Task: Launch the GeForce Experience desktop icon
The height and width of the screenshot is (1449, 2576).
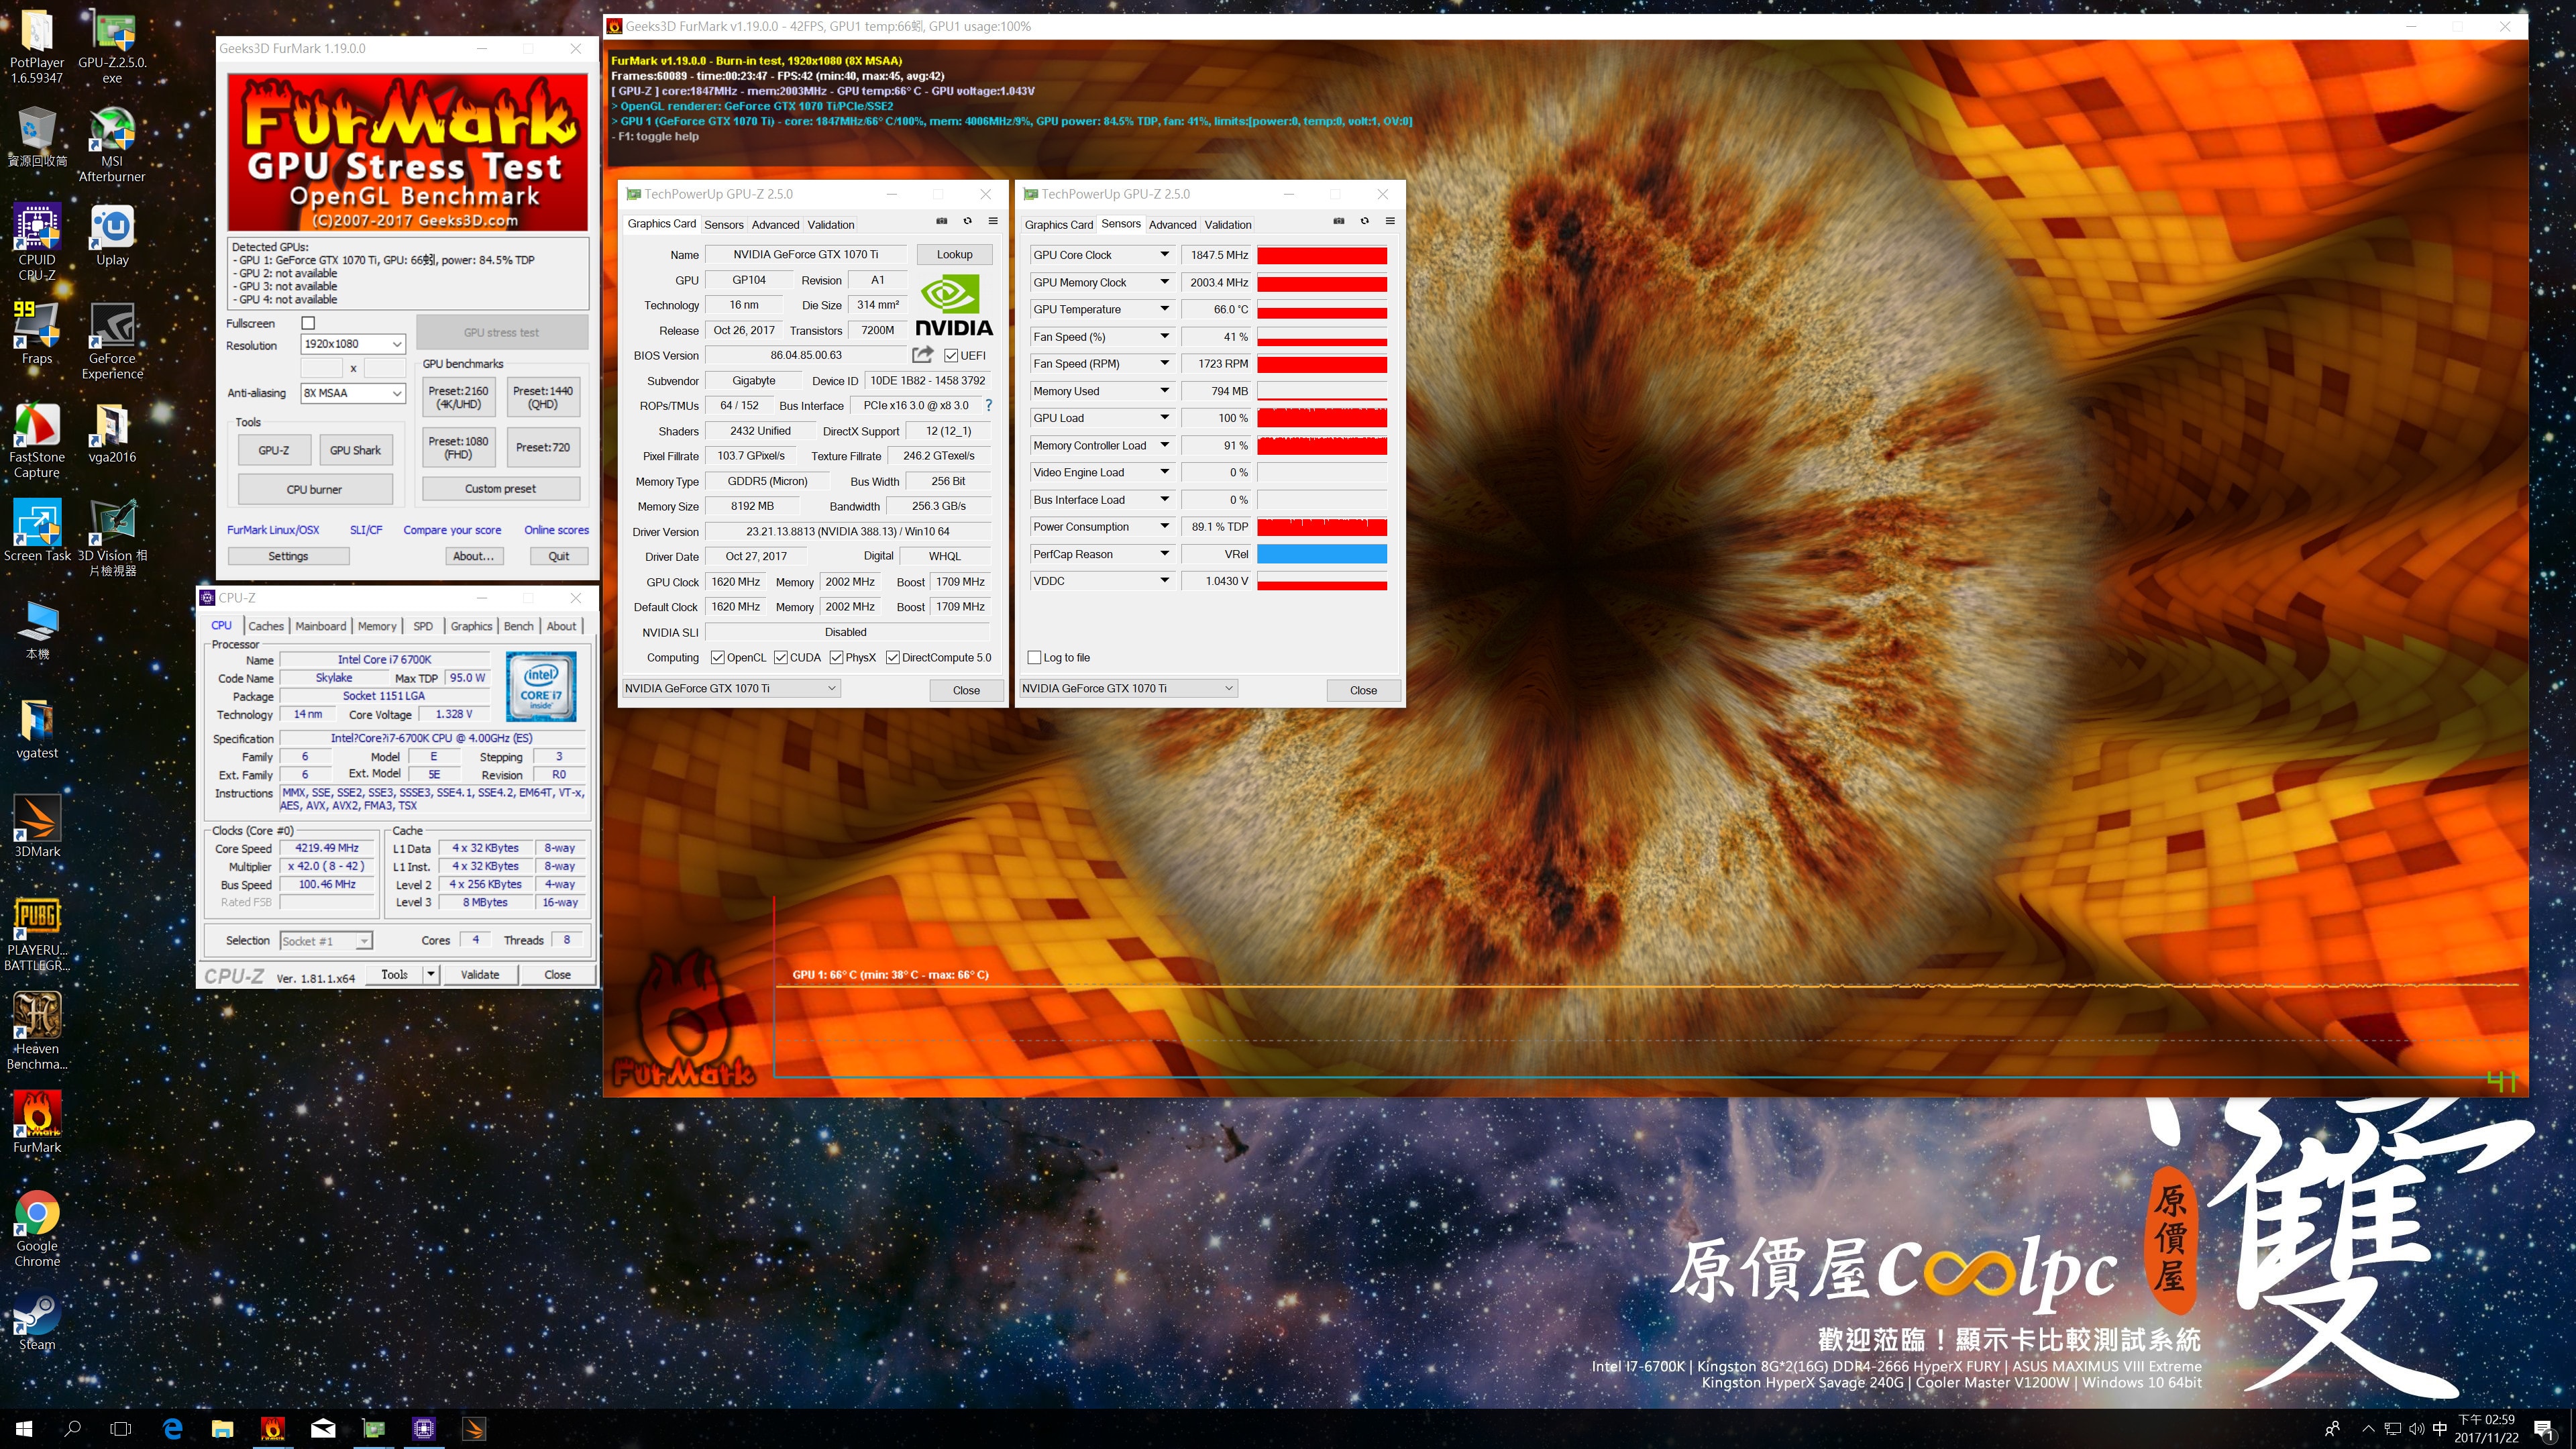Action: coord(112,342)
